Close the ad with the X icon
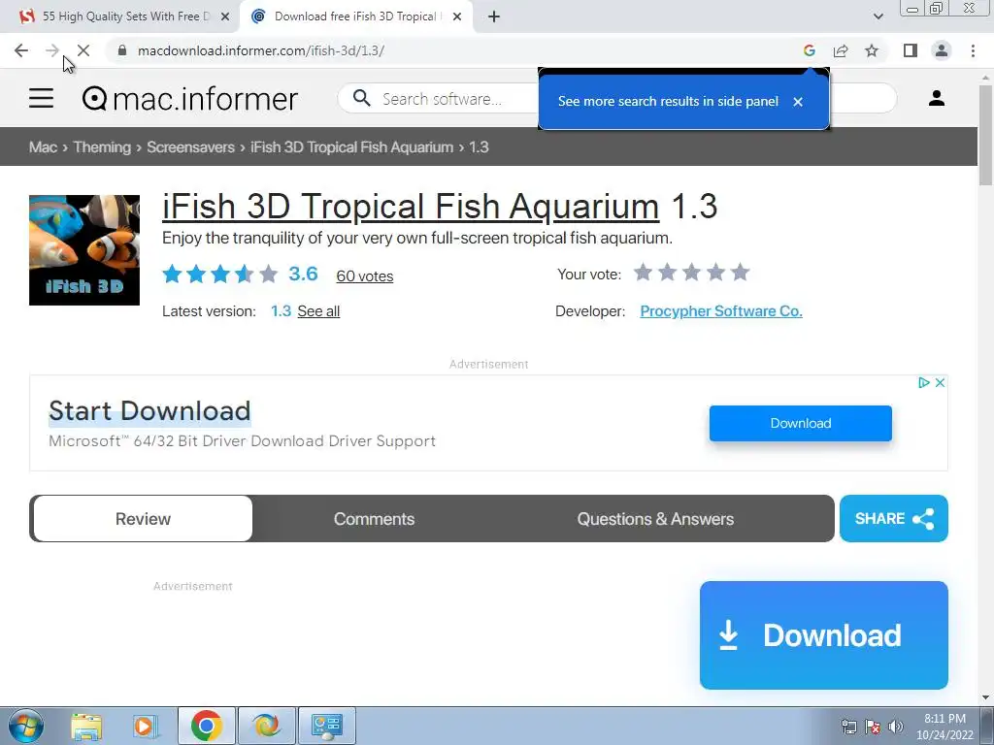994x745 pixels. pyautogui.click(x=940, y=382)
